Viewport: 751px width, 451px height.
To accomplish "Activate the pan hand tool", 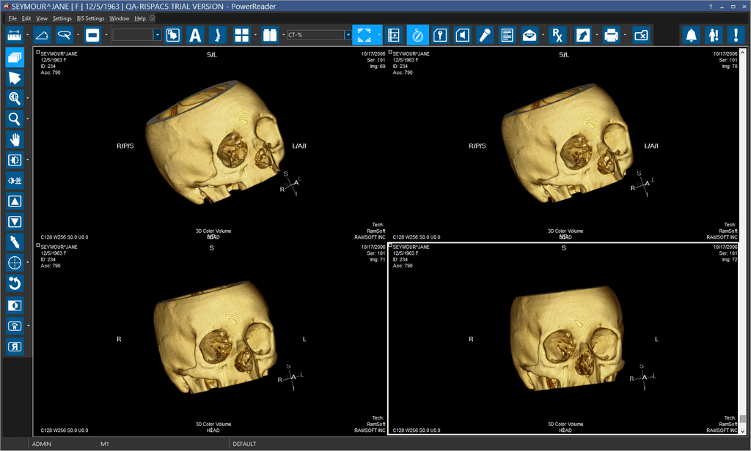I will (x=15, y=139).
